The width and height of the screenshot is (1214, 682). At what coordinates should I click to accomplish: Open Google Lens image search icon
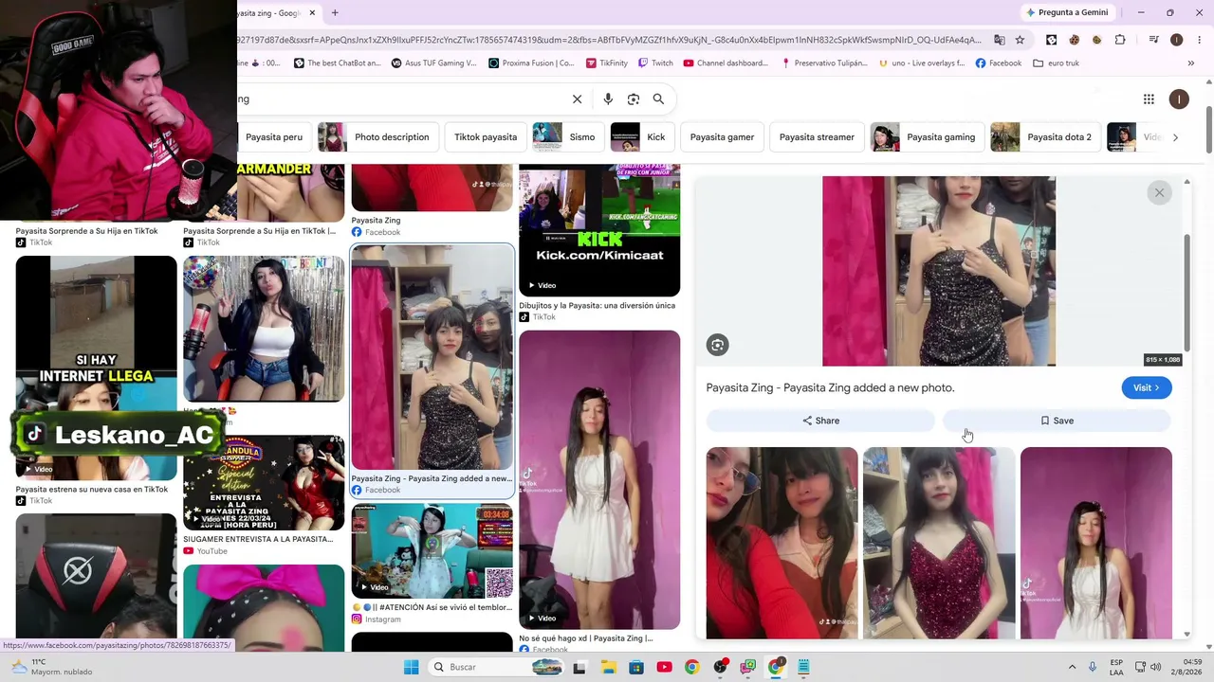tap(634, 99)
